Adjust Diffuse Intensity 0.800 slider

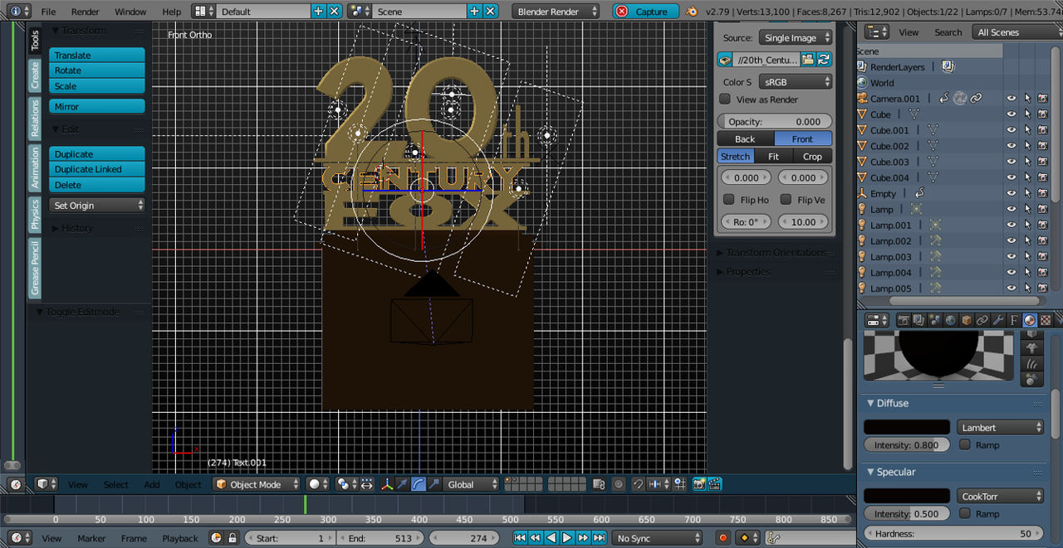[x=907, y=445]
